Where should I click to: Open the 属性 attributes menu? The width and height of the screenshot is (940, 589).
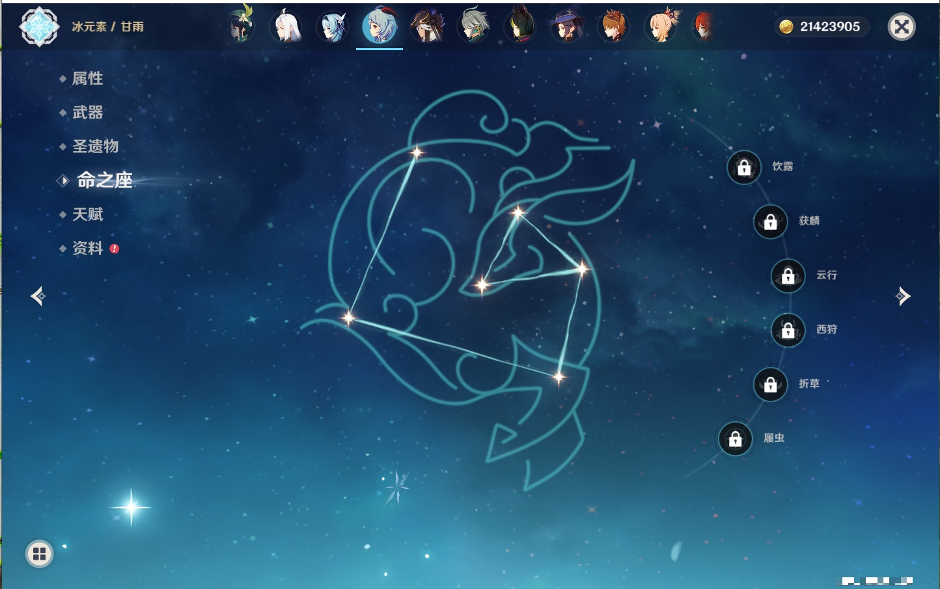tap(87, 79)
